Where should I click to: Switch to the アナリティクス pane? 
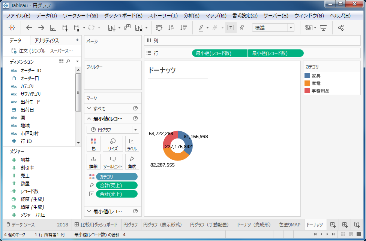46,40
